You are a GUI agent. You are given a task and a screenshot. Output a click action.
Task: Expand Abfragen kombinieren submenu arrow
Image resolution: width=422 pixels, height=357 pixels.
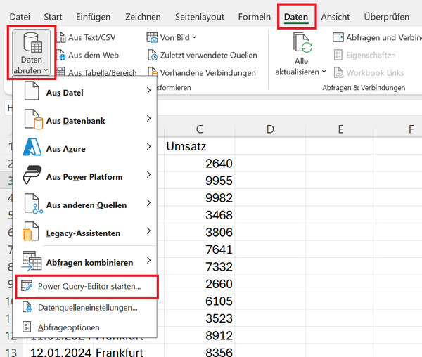[x=148, y=260]
